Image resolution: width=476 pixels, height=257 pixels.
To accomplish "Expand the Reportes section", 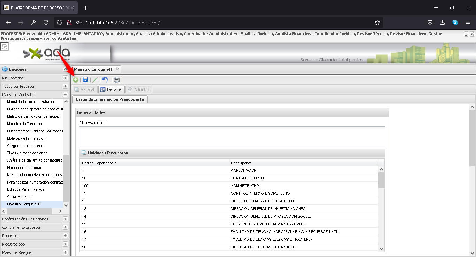I will tap(65, 236).
